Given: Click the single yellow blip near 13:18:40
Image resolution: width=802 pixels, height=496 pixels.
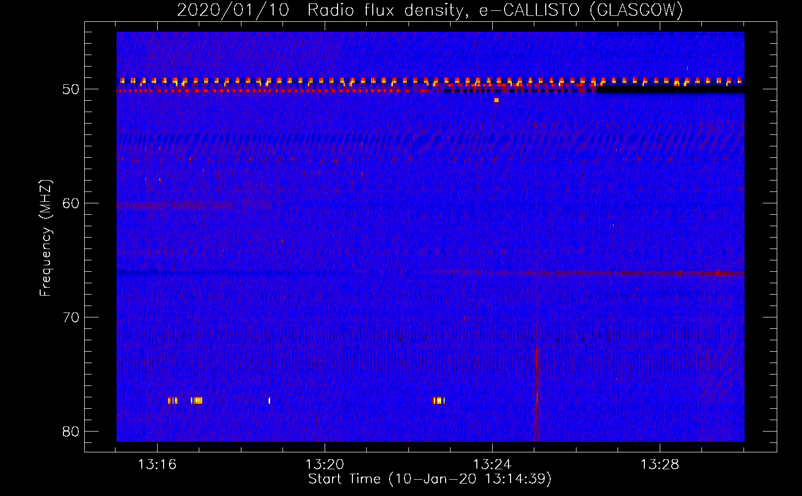Looking at the screenshot, I should pos(269,400).
